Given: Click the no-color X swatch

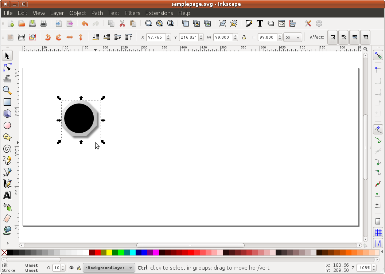Looking at the screenshot, I should (4, 253).
